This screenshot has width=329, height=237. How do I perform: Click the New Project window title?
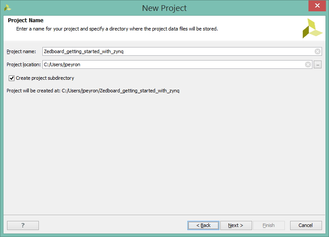point(164,8)
